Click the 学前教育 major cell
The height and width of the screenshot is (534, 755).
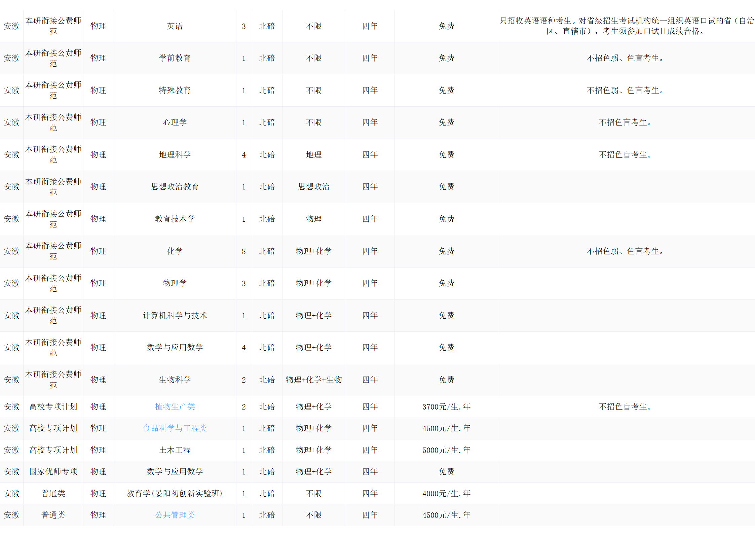point(175,58)
